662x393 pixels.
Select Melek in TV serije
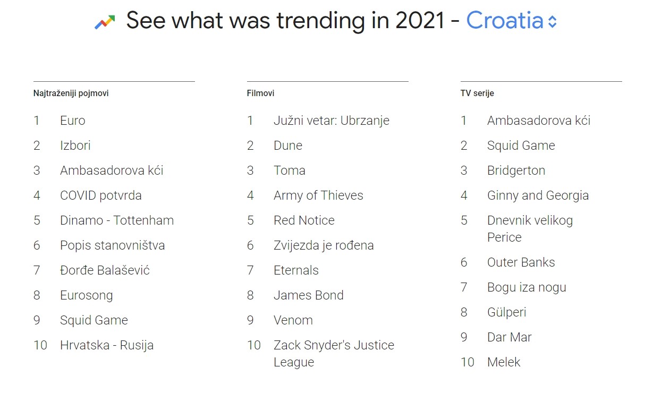pos(504,362)
